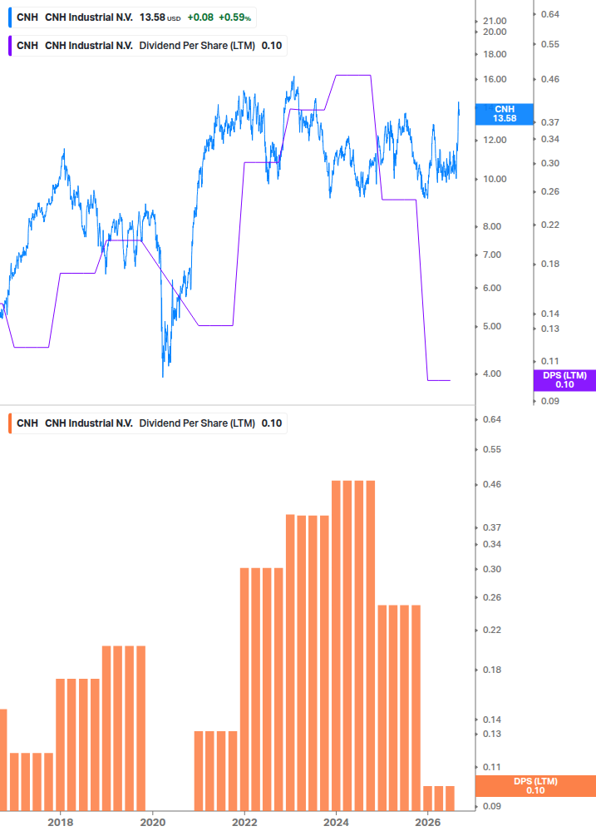
Task: Click the 0.64 tick on upper pane DPS axis
Action: click(x=550, y=14)
